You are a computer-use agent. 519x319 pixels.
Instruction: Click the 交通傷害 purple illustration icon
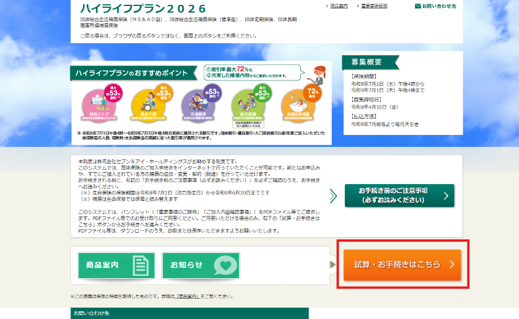[194, 101]
